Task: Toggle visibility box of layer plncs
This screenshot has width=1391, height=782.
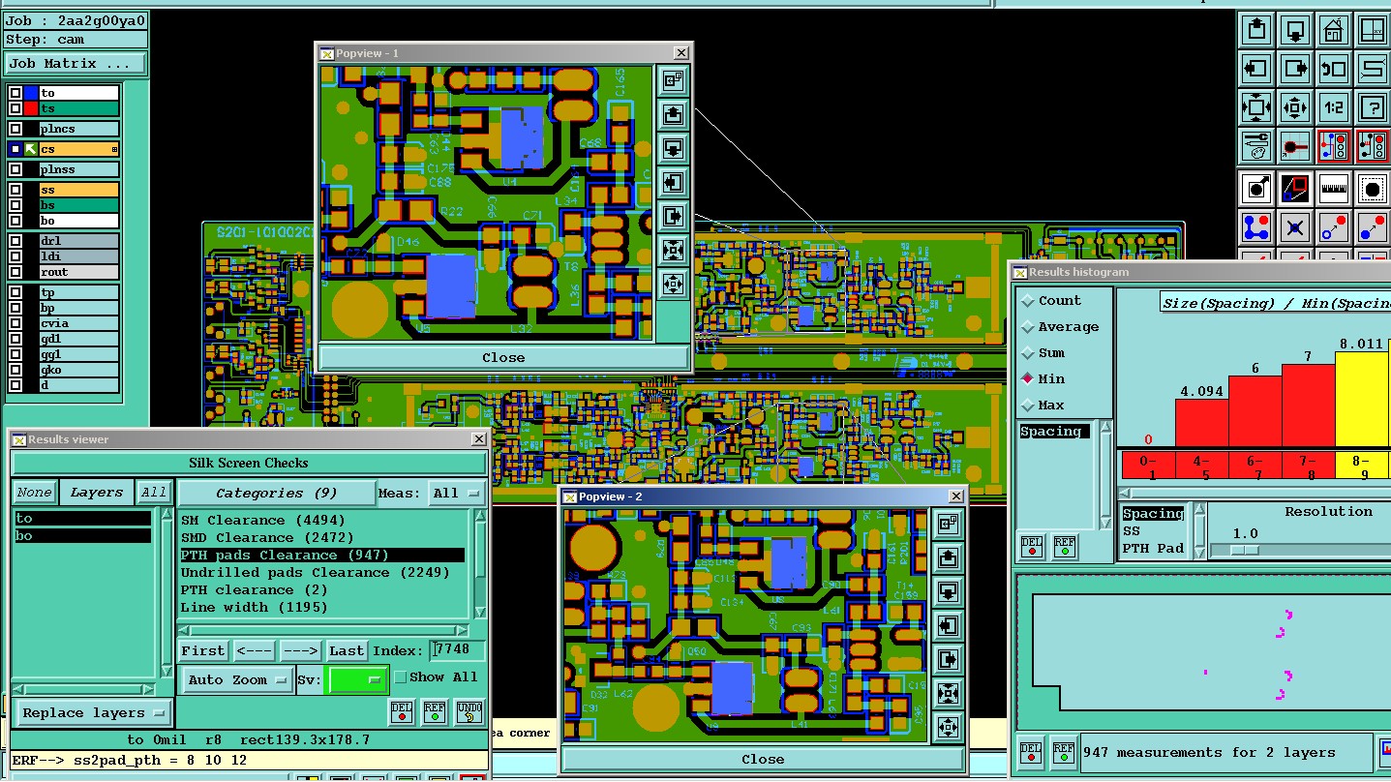Action: pos(15,129)
